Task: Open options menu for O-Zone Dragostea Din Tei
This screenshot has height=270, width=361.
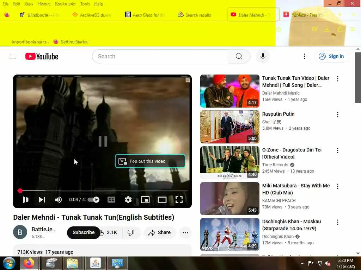Action: [337, 150]
